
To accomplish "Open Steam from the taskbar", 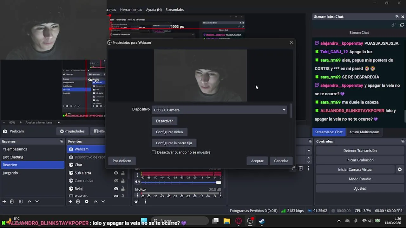I will click(261, 221).
